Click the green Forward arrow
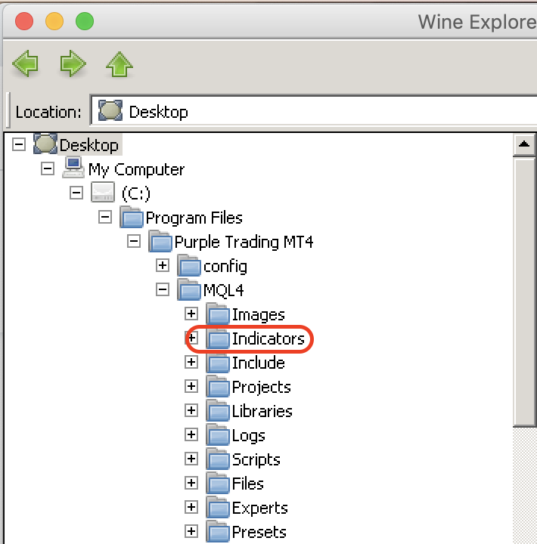Viewport: 537px width, 544px height. coord(73,63)
